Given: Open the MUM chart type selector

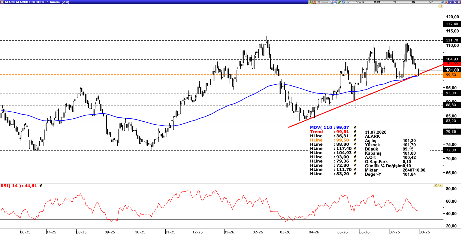Looking at the screenshot, I should coord(377,2).
